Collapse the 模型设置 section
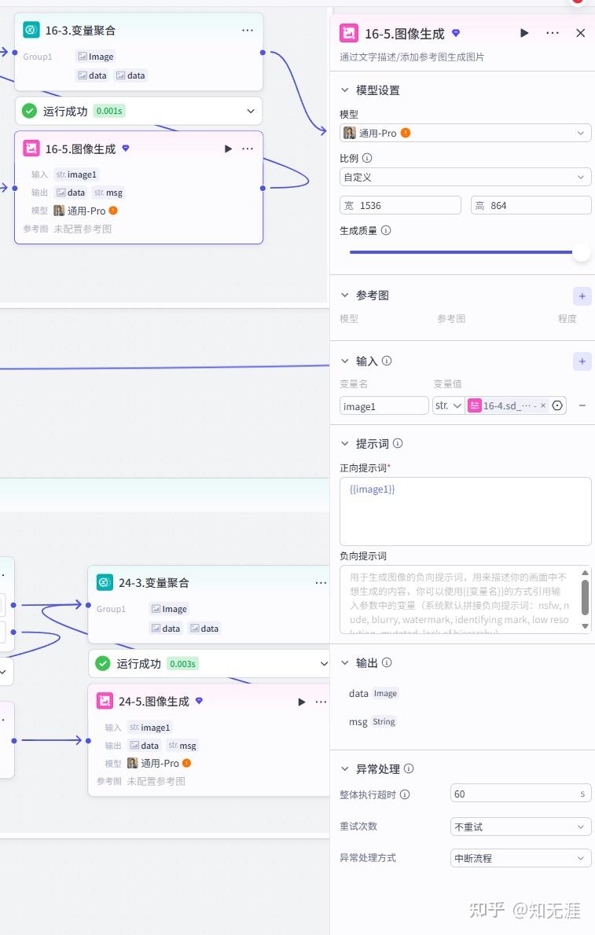 pos(344,90)
